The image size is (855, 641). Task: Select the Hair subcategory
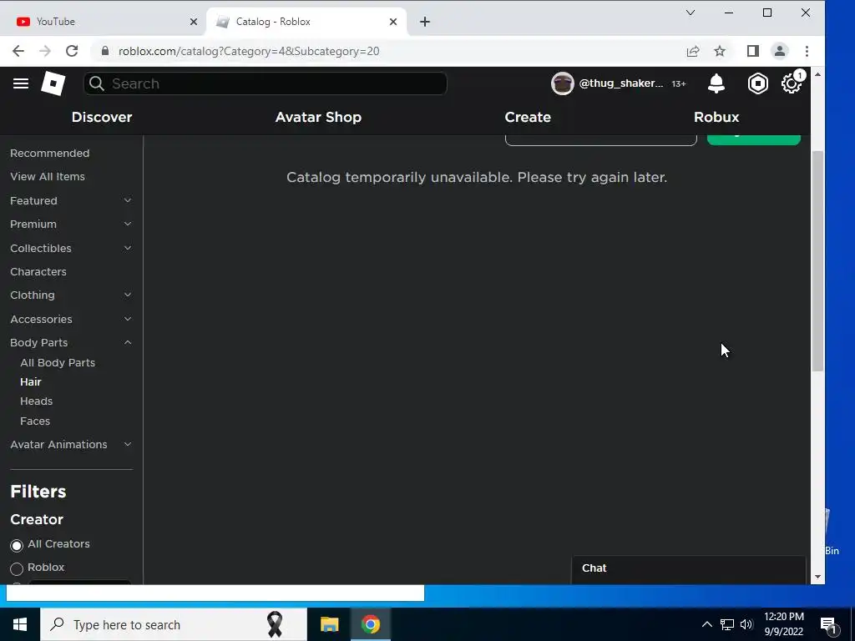(x=31, y=381)
